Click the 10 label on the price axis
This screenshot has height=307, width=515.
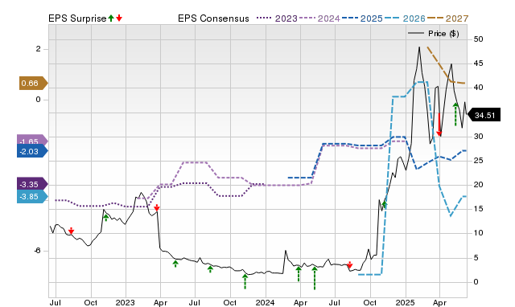[478, 233]
